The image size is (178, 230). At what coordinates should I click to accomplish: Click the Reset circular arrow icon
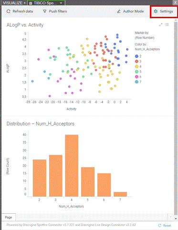point(160,225)
